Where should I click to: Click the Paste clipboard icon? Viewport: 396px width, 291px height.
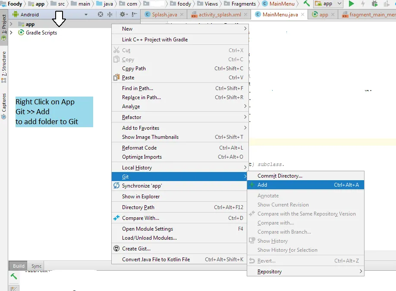[116, 77]
